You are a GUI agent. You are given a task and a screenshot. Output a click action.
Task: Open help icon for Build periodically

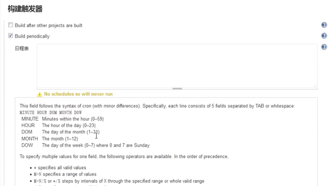(x=324, y=36)
